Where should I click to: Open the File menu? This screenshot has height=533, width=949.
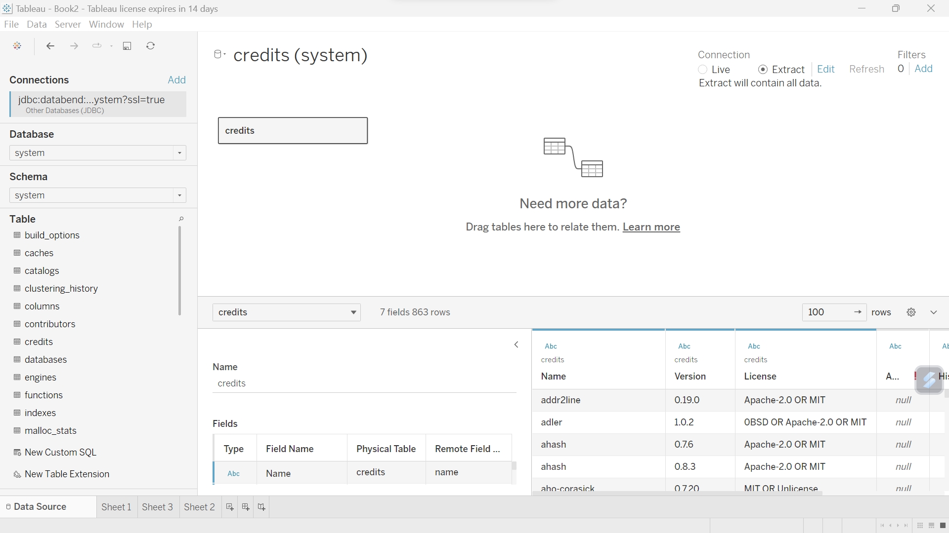pyautogui.click(x=11, y=24)
